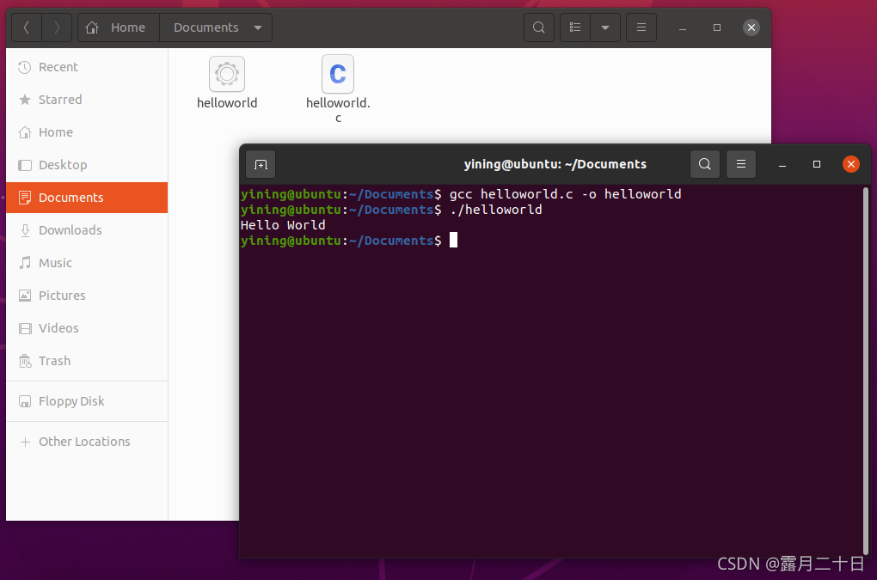Expand the Documents path dropdown
The image size is (877, 580).
258,27
